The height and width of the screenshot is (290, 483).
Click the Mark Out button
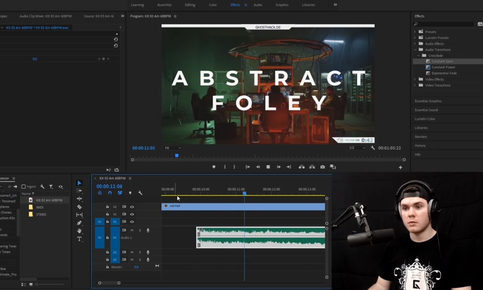click(x=234, y=167)
